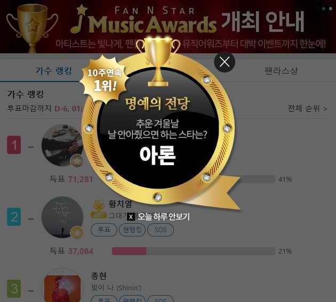Click the star badge on rank 1 thumbnail

pos(77,161)
